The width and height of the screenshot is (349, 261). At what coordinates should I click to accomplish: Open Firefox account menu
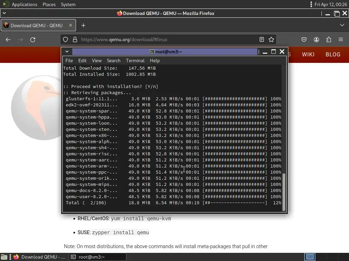pos(316,39)
